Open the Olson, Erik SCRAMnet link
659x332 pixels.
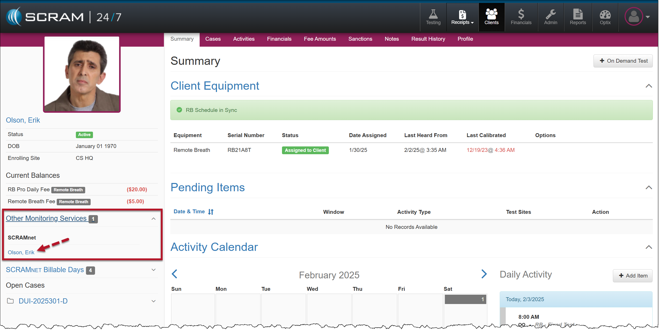21,252
